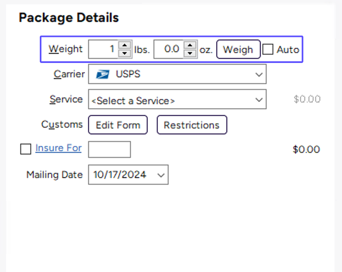Click the Customs label
The image size is (342, 272).
pos(62,125)
